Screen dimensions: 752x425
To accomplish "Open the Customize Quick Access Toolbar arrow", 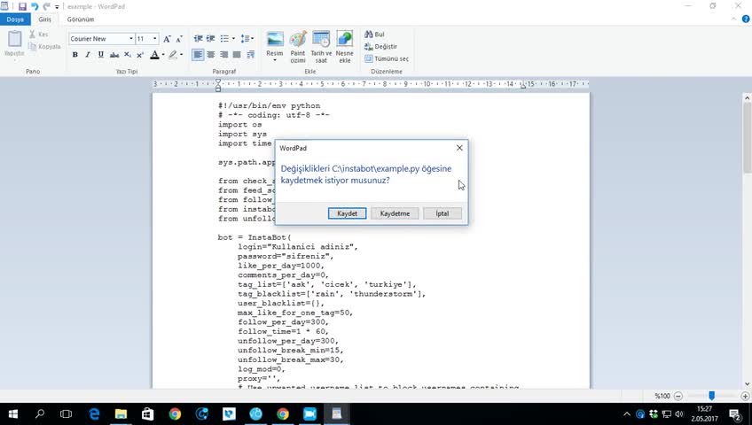I will click(x=57, y=7).
